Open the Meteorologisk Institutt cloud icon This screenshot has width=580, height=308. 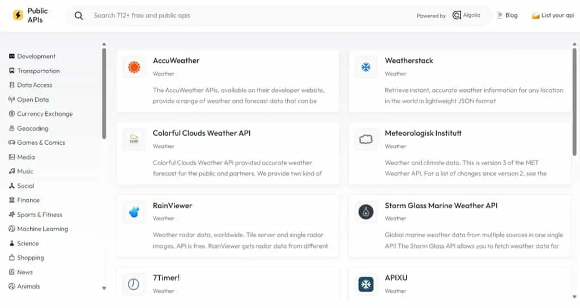(366, 139)
